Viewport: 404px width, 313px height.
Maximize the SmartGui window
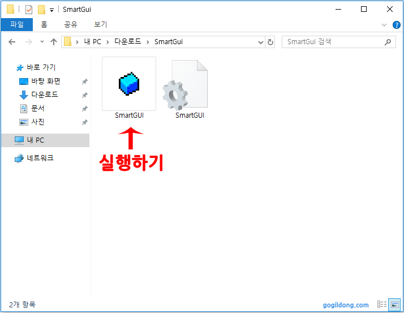(x=364, y=9)
